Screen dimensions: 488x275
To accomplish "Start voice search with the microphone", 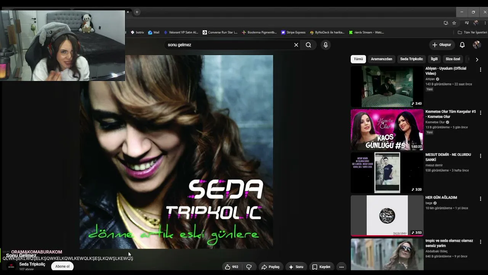I will pos(326,45).
